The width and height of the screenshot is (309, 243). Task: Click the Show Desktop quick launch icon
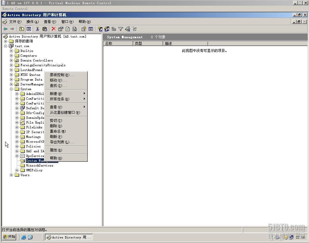pyautogui.click(x=30, y=237)
